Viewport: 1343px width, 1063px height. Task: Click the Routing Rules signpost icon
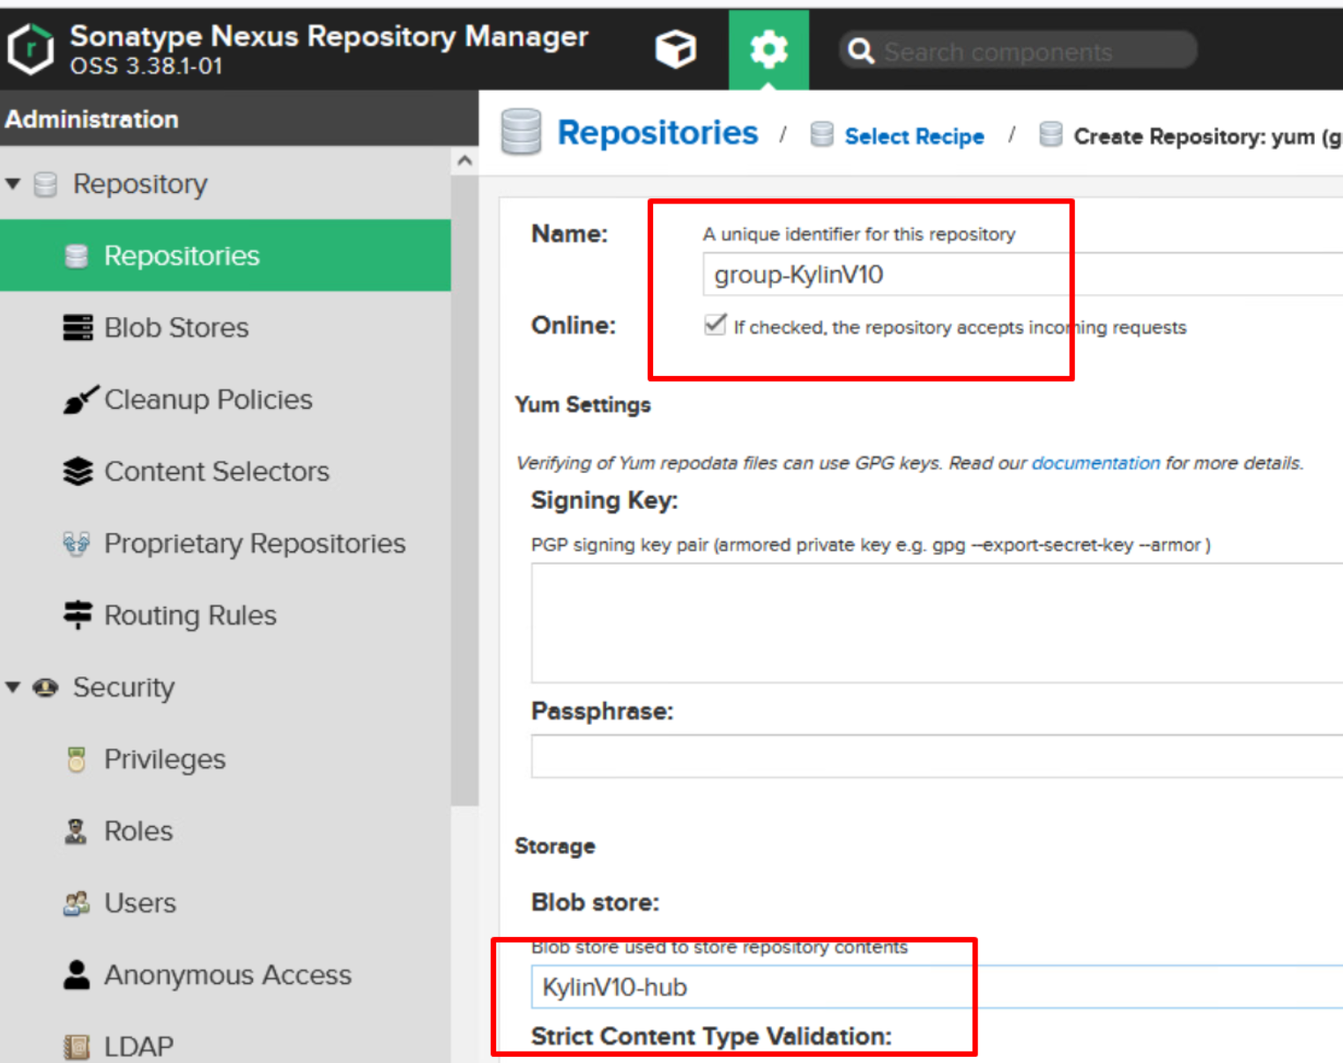[x=78, y=615]
